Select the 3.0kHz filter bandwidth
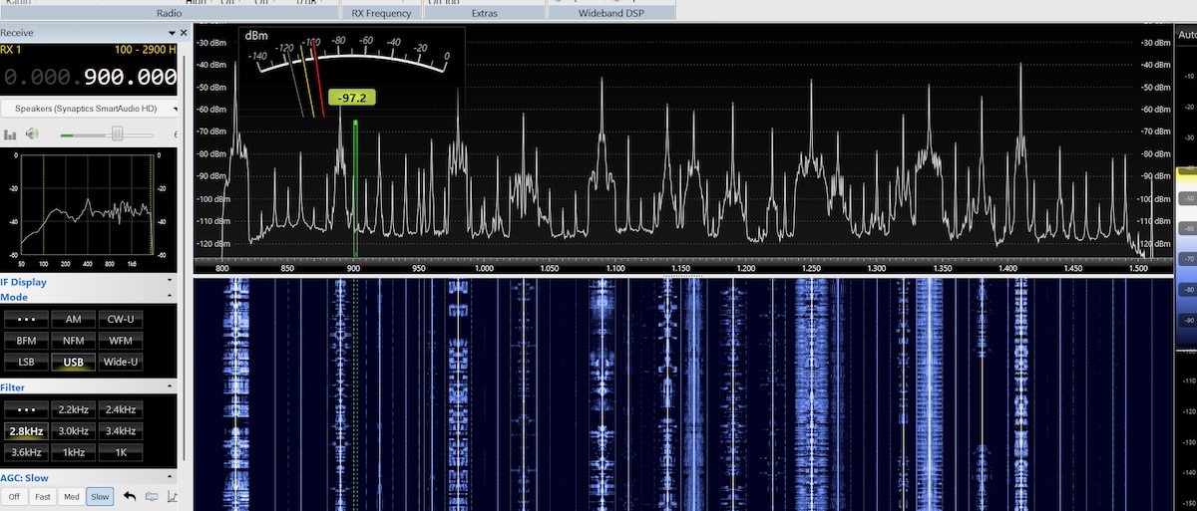 pos(74,431)
